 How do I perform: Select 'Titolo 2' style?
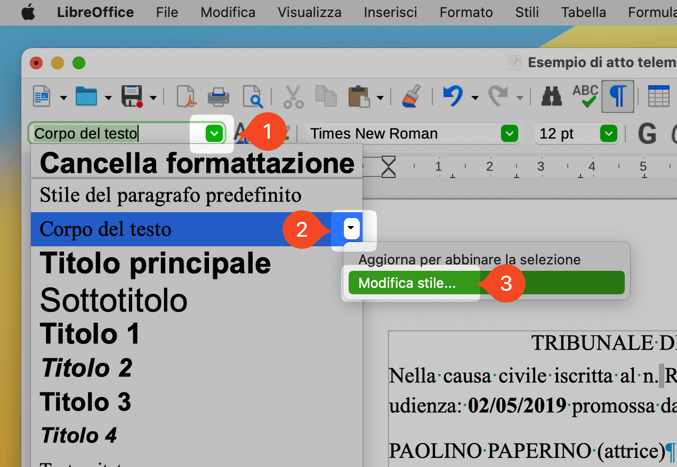[197, 368]
